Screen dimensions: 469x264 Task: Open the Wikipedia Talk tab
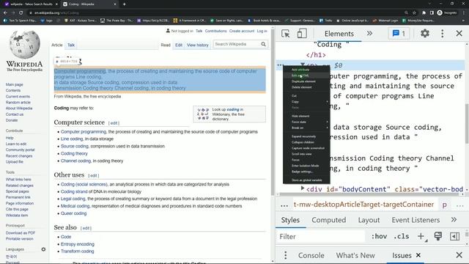[71, 45]
